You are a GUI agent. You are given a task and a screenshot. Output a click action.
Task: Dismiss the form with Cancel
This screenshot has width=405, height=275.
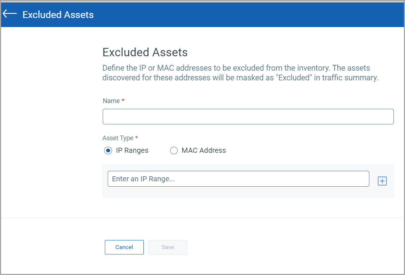(x=124, y=247)
